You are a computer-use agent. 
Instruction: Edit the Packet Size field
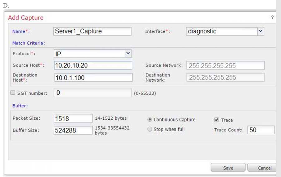coord(73,118)
